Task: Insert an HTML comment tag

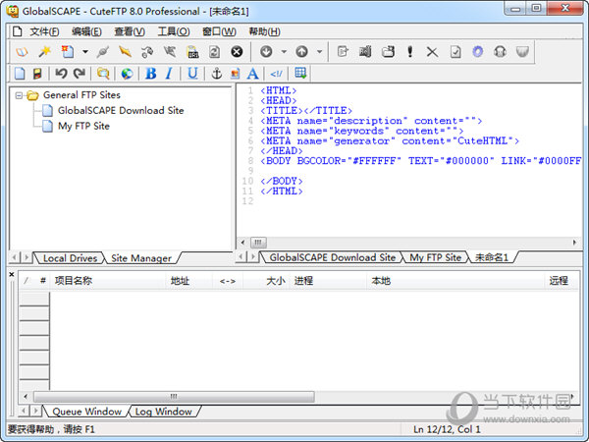Action: tap(277, 74)
